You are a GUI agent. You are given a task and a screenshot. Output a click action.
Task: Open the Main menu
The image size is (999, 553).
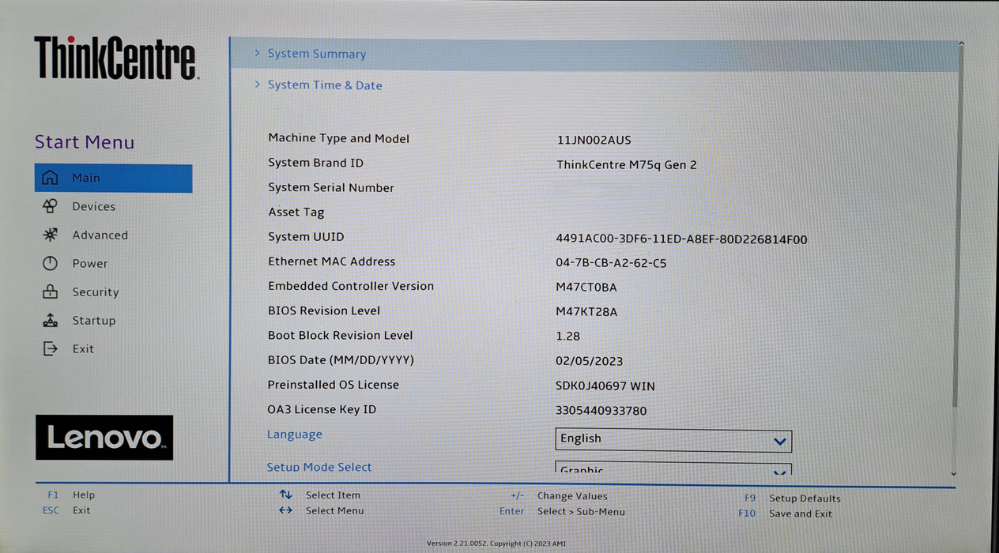point(113,178)
